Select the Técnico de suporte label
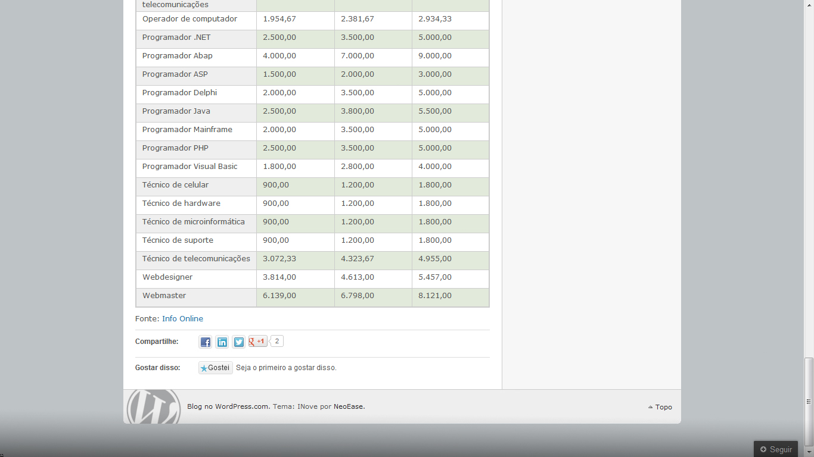Viewport: 814px width, 457px height. tap(178, 240)
